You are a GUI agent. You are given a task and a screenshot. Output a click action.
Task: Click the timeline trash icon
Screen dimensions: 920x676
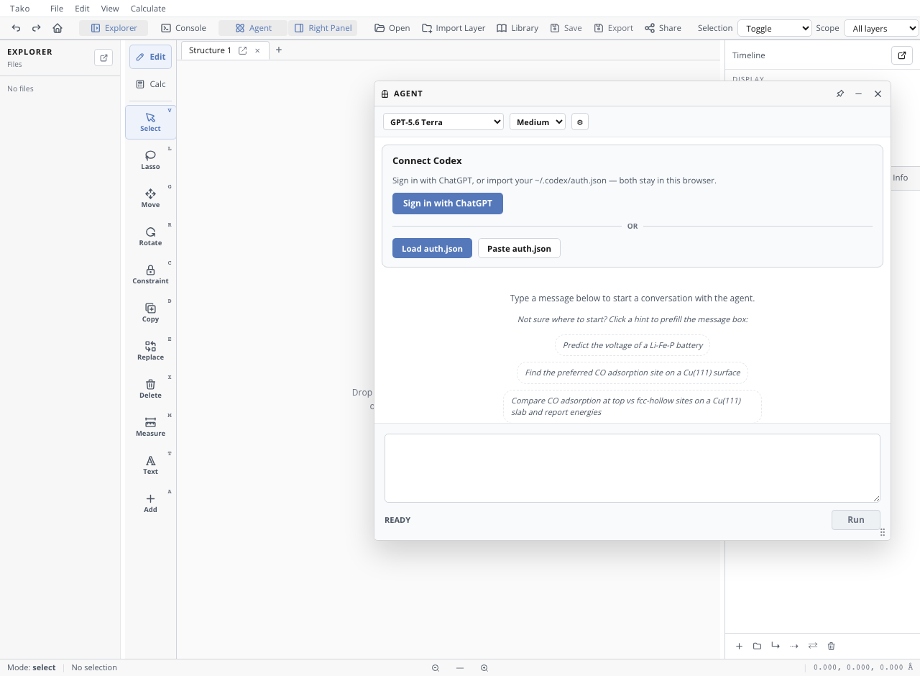832,646
